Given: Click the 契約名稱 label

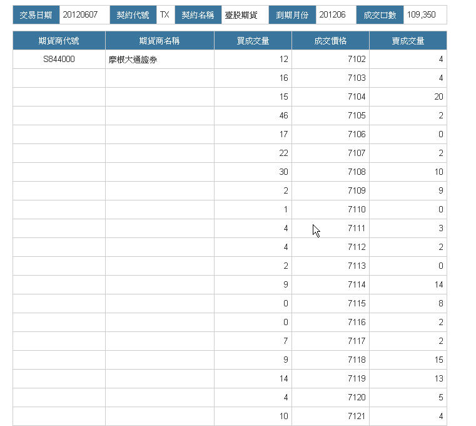Looking at the screenshot, I should [198, 15].
